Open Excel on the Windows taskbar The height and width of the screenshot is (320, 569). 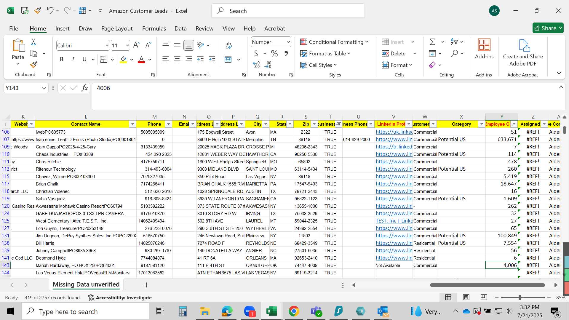coord(271,311)
